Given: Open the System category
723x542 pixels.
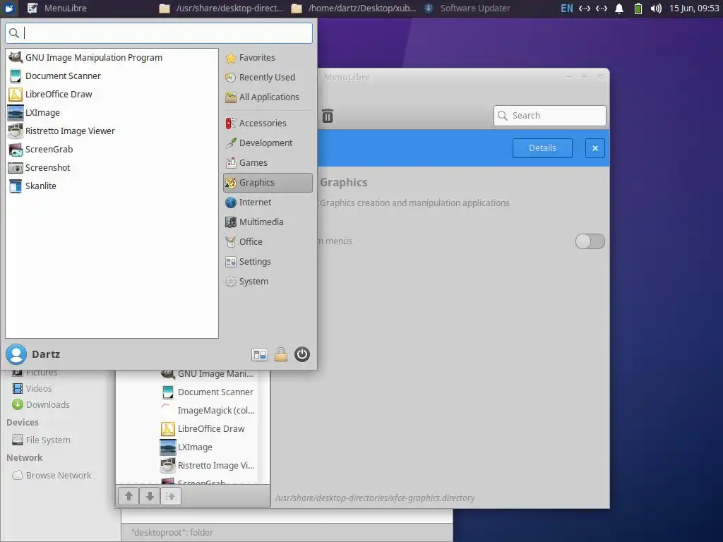Looking at the screenshot, I should [x=268, y=282].
